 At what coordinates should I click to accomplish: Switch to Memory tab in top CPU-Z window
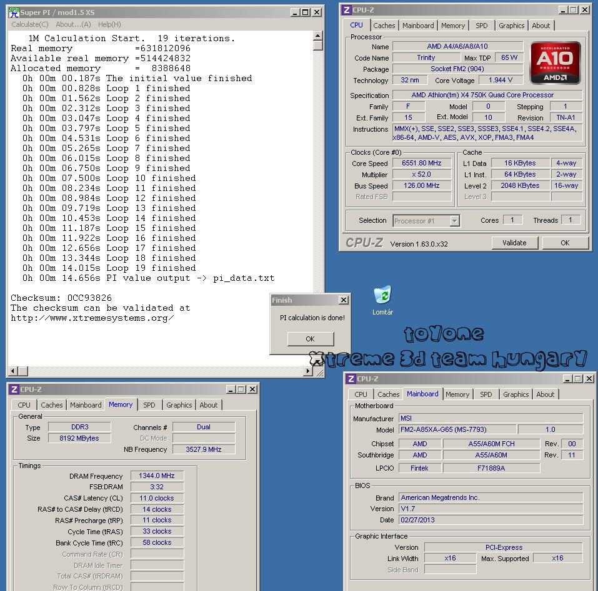[x=453, y=26]
